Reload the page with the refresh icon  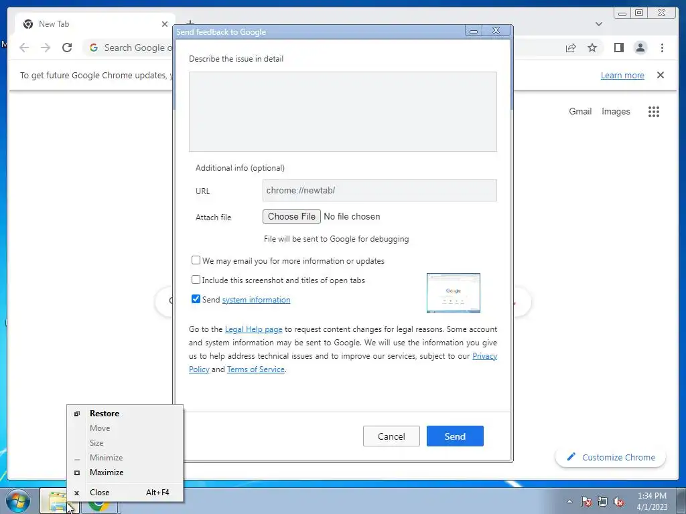[x=67, y=48]
